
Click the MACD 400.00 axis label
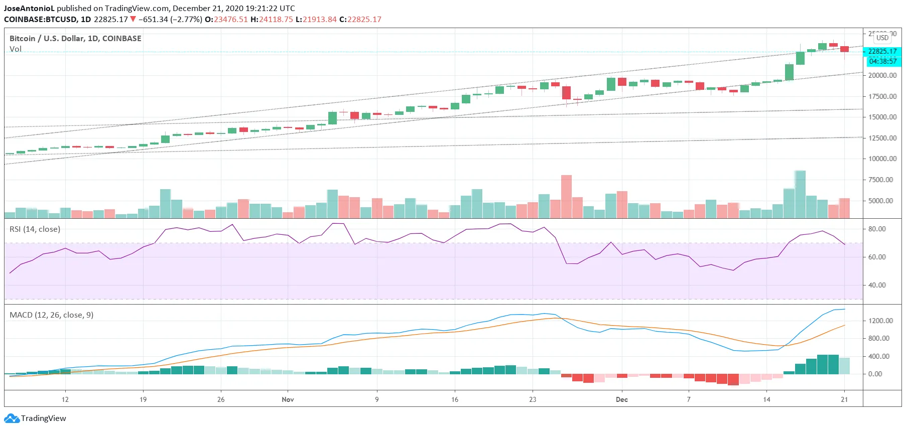point(879,356)
